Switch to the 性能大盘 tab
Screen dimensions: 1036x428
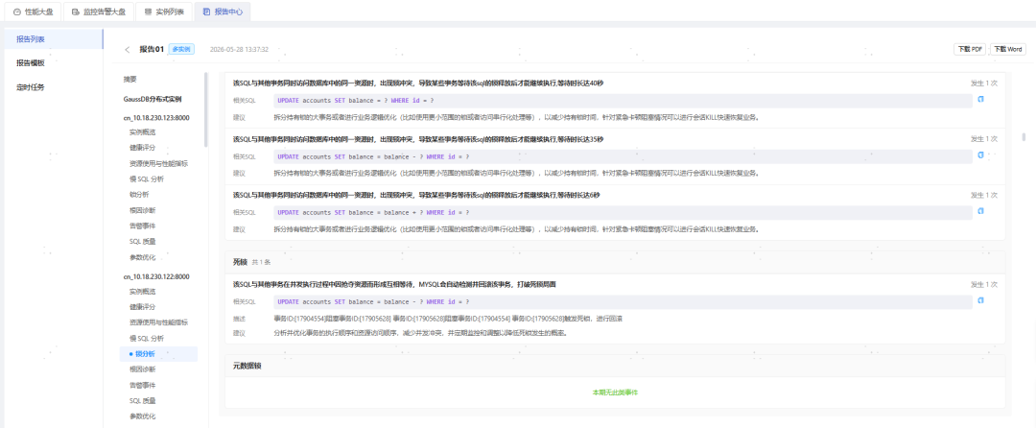pos(34,12)
